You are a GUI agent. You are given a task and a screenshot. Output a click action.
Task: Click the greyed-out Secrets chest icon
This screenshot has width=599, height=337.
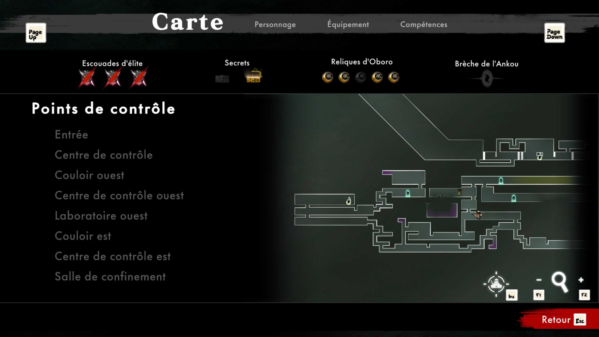pyautogui.click(x=222, y=78)
